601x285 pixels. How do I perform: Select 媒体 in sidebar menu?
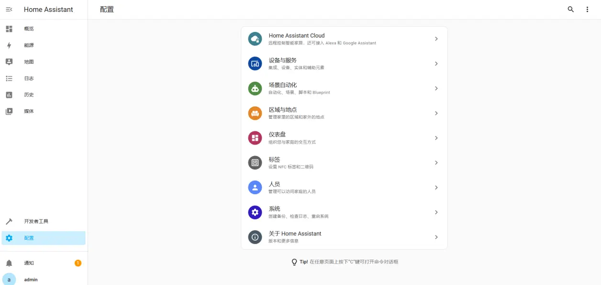point(29,111)
